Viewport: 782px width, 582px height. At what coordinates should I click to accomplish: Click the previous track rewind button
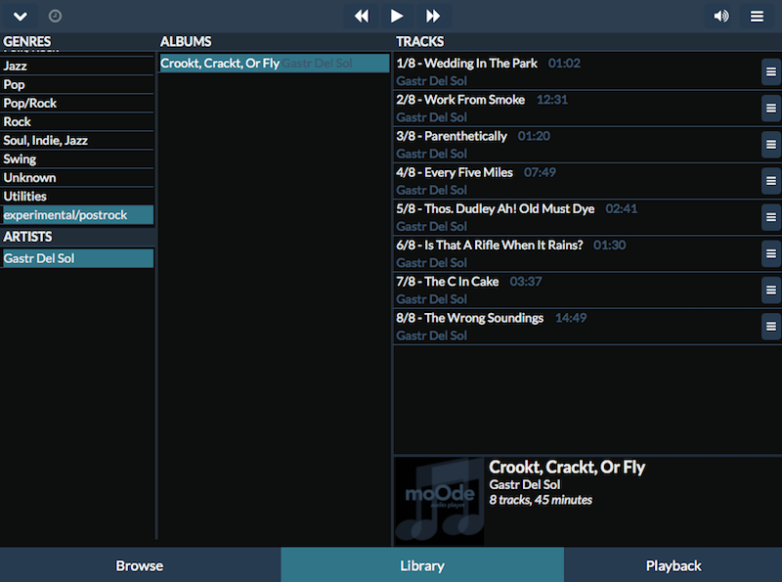361,16
